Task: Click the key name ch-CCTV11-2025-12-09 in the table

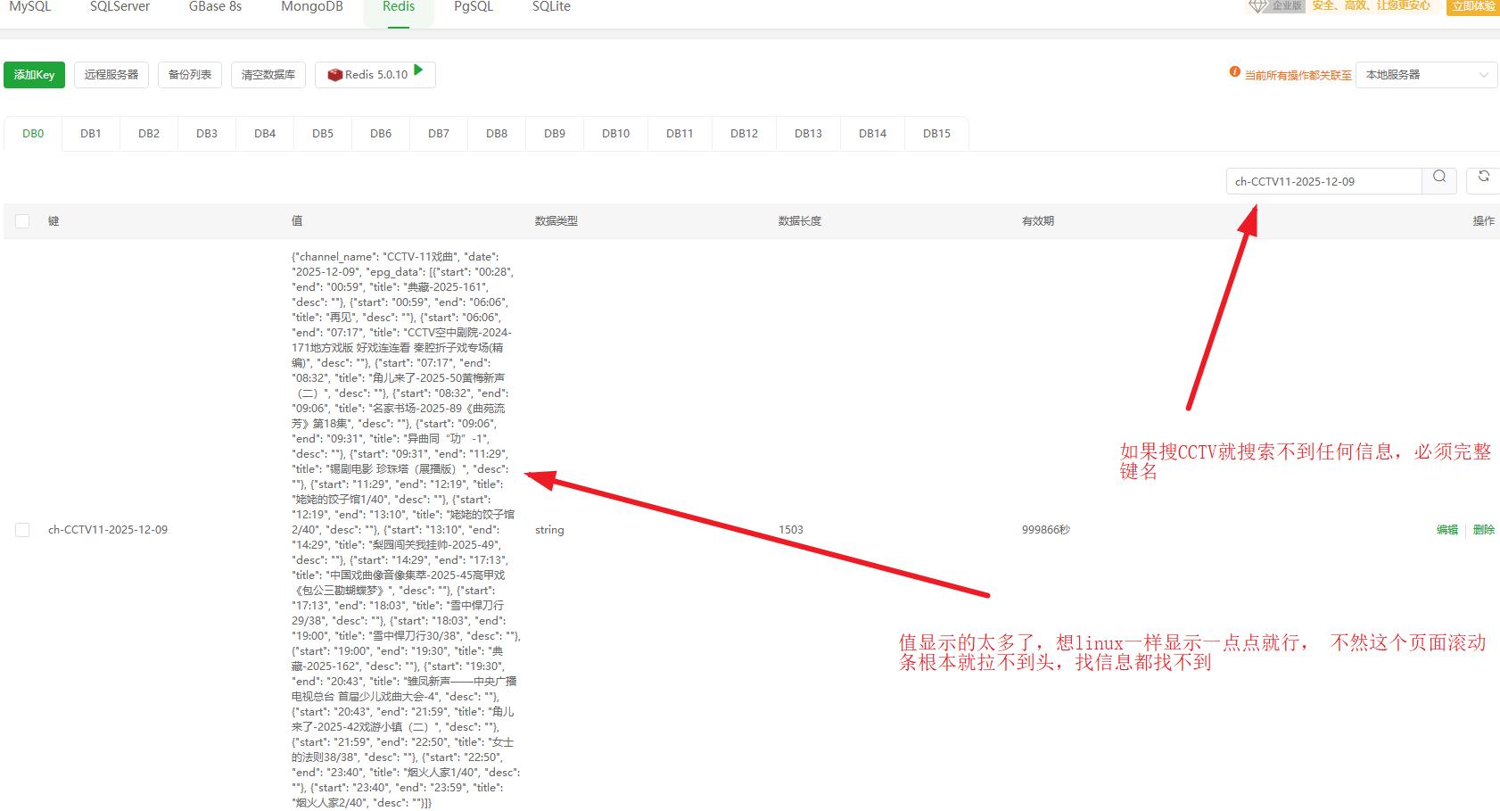Action: click(x=108, y=530)
